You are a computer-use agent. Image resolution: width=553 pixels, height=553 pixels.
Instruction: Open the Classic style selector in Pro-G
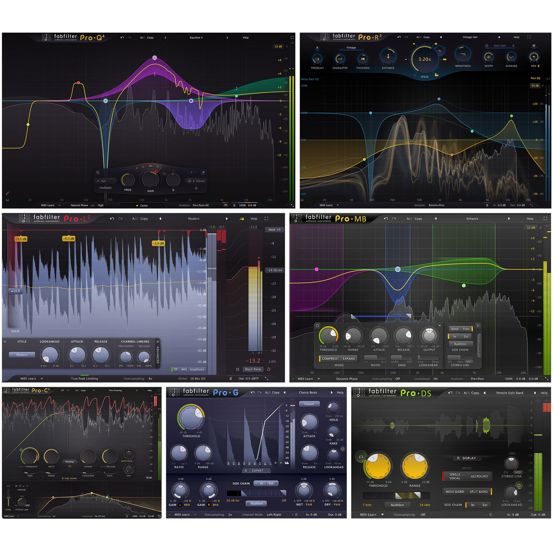click(x=309, y=404)
